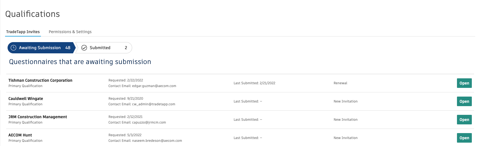Click the checkmark icon beside Submitted

84,48
